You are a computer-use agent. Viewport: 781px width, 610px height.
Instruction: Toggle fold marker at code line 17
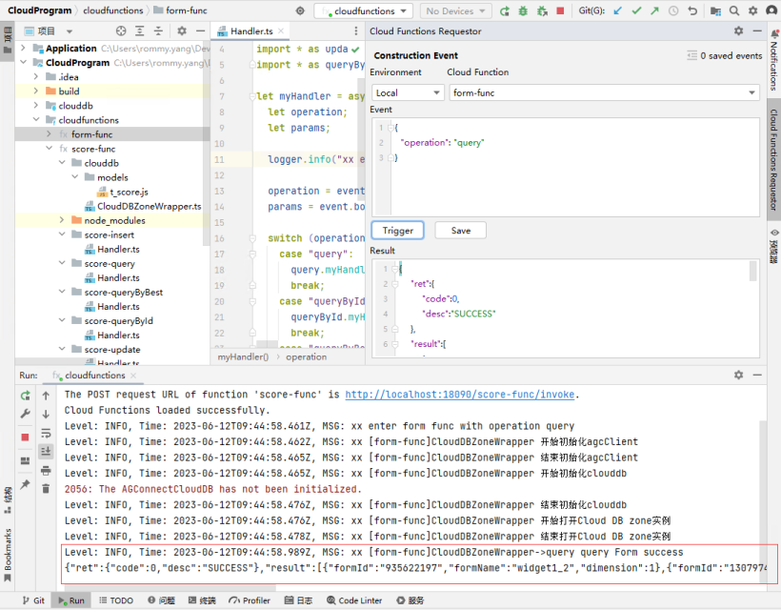pos(252,254)
